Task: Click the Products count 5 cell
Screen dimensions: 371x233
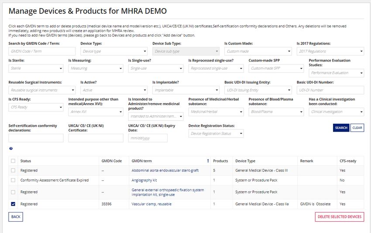Action: coord(214,170)
